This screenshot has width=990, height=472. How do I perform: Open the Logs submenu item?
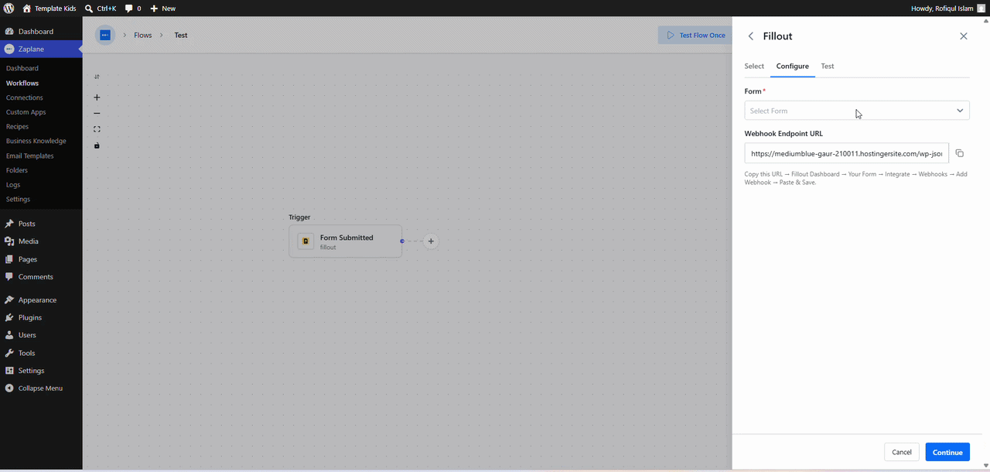coord(13,185)
